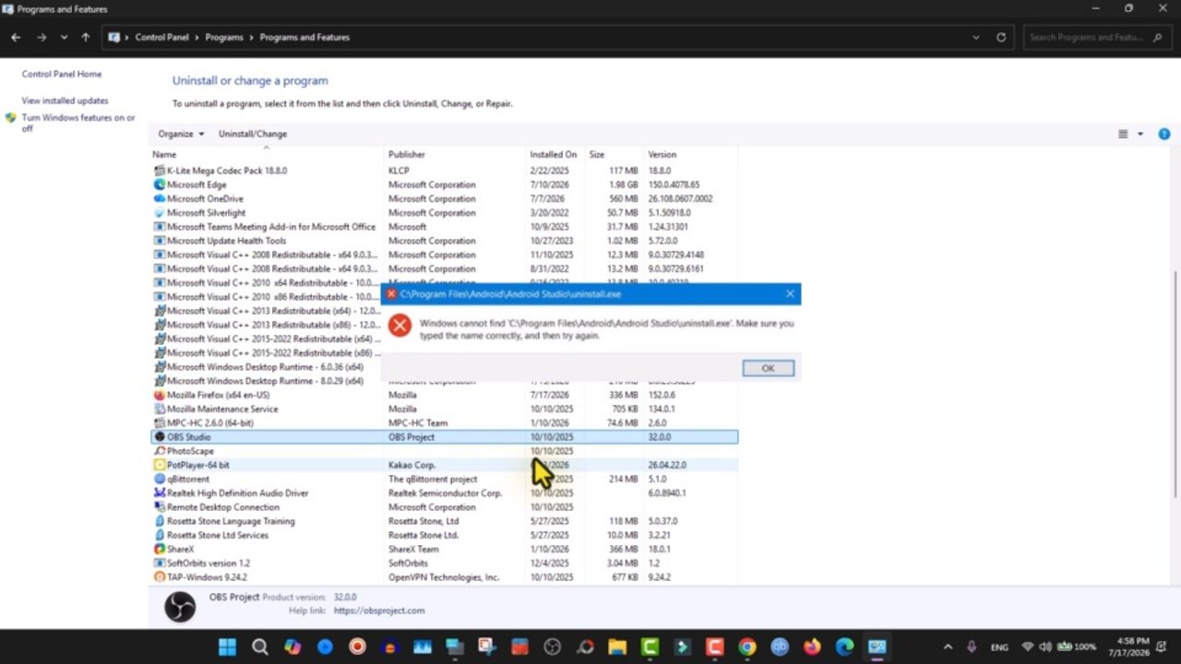Image resolution: width=1181 pixels, height=664 pixels.
Task: Click Programs and Features breadcrumb segment
Action: [x=304, y=38]
